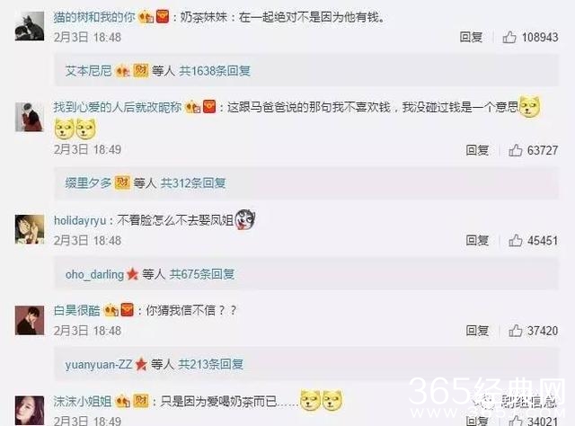Expand 共675条回复 replies thread
Viewport: 575px width, 426px height.
201,274
